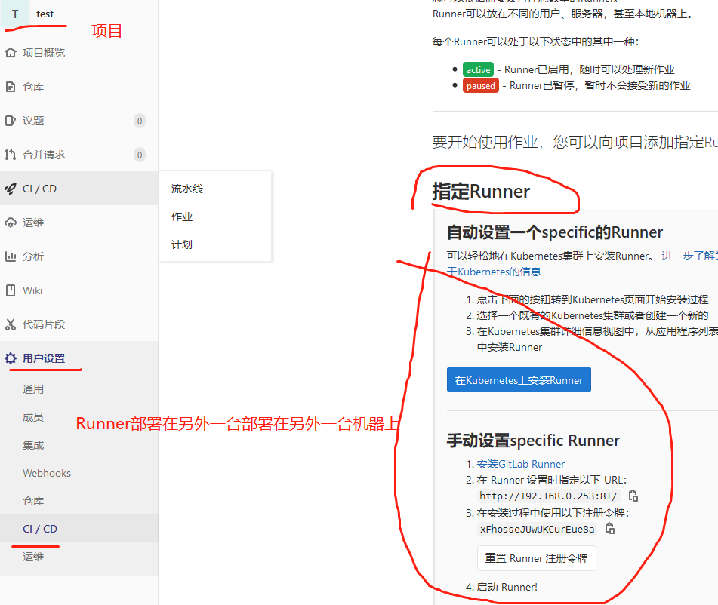Click the cloud gear icon beside the upper 运维
The image size is (718, 605).
click(11, 223)
